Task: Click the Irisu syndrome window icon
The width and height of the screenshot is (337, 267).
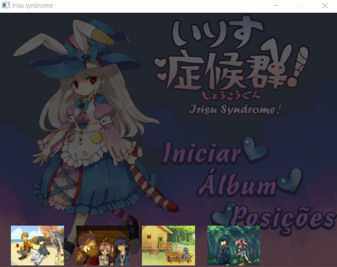Action: 6,5
